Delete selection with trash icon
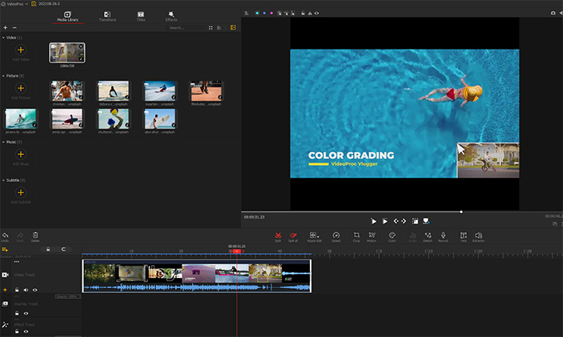Viewport: 563px width, 337px height. coord(35,235)
